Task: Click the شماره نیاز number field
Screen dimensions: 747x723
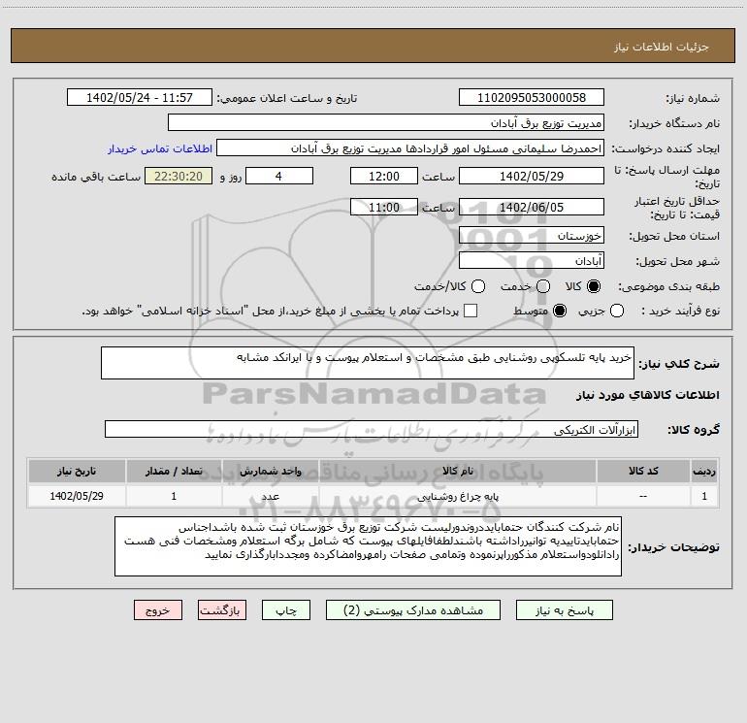Action: click(x=532, y=97)
